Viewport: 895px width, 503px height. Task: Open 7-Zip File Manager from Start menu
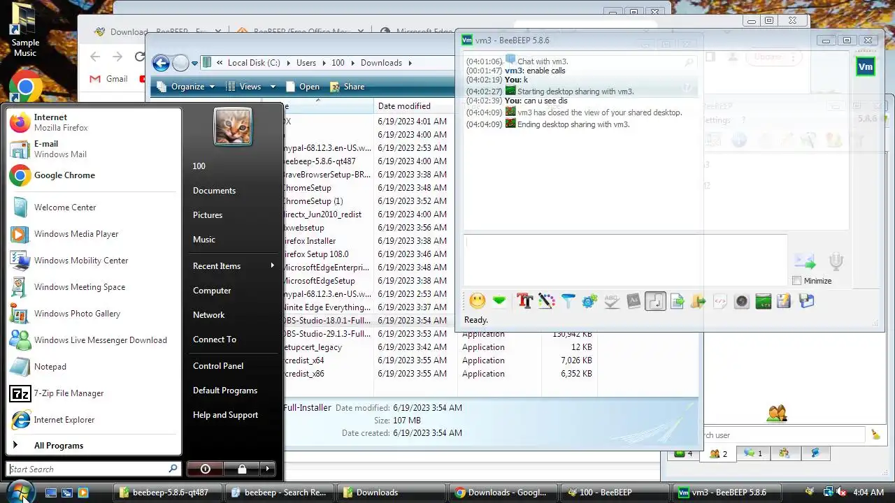[94, 393]
